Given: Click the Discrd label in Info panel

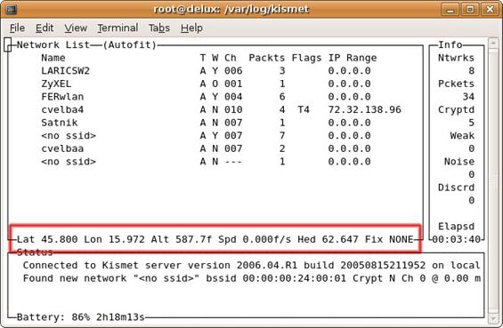Looking at the screenshot, I should [456, 188].
